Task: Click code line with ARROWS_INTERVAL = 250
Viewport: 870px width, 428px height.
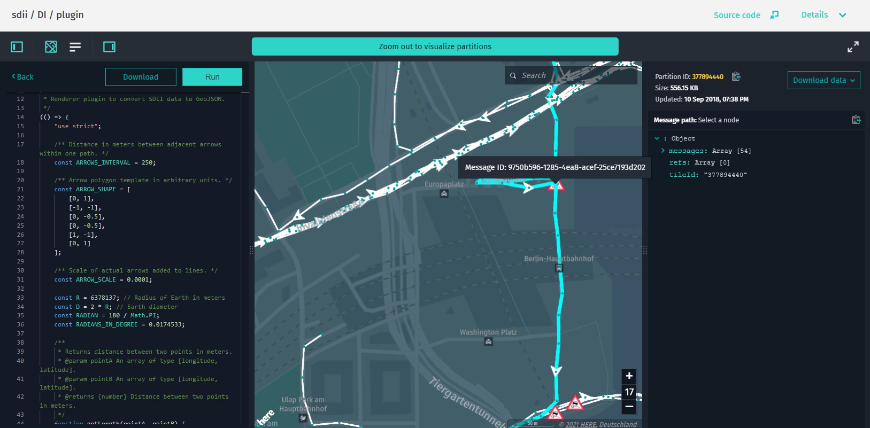Action: [x=105, y=162]
